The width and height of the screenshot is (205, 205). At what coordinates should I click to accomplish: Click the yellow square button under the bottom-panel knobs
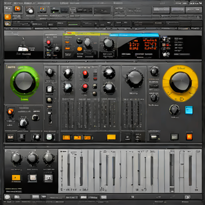(16, 178)
